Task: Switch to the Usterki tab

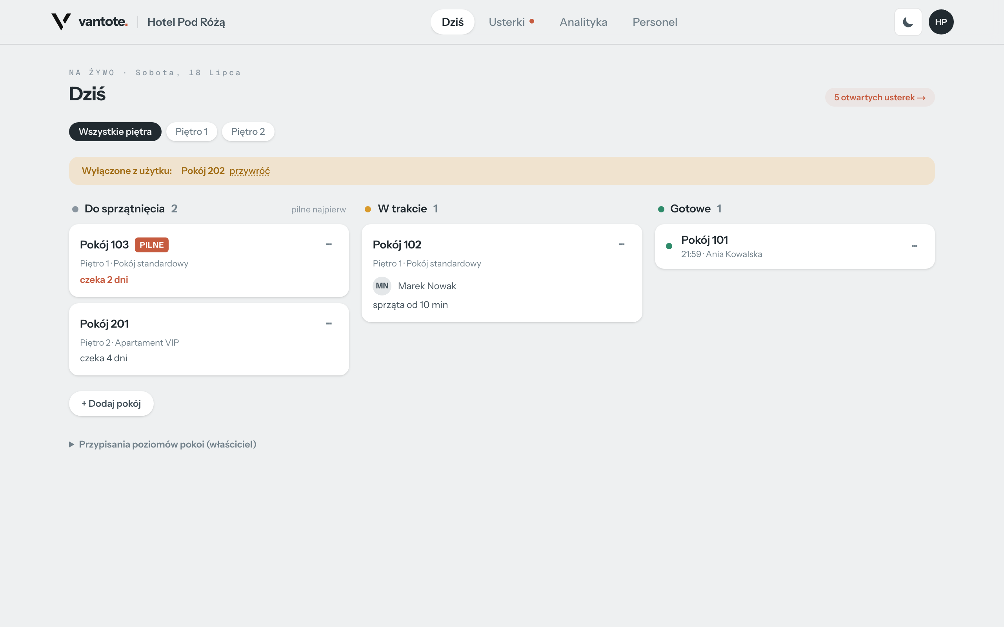Action: click(511, 22)
